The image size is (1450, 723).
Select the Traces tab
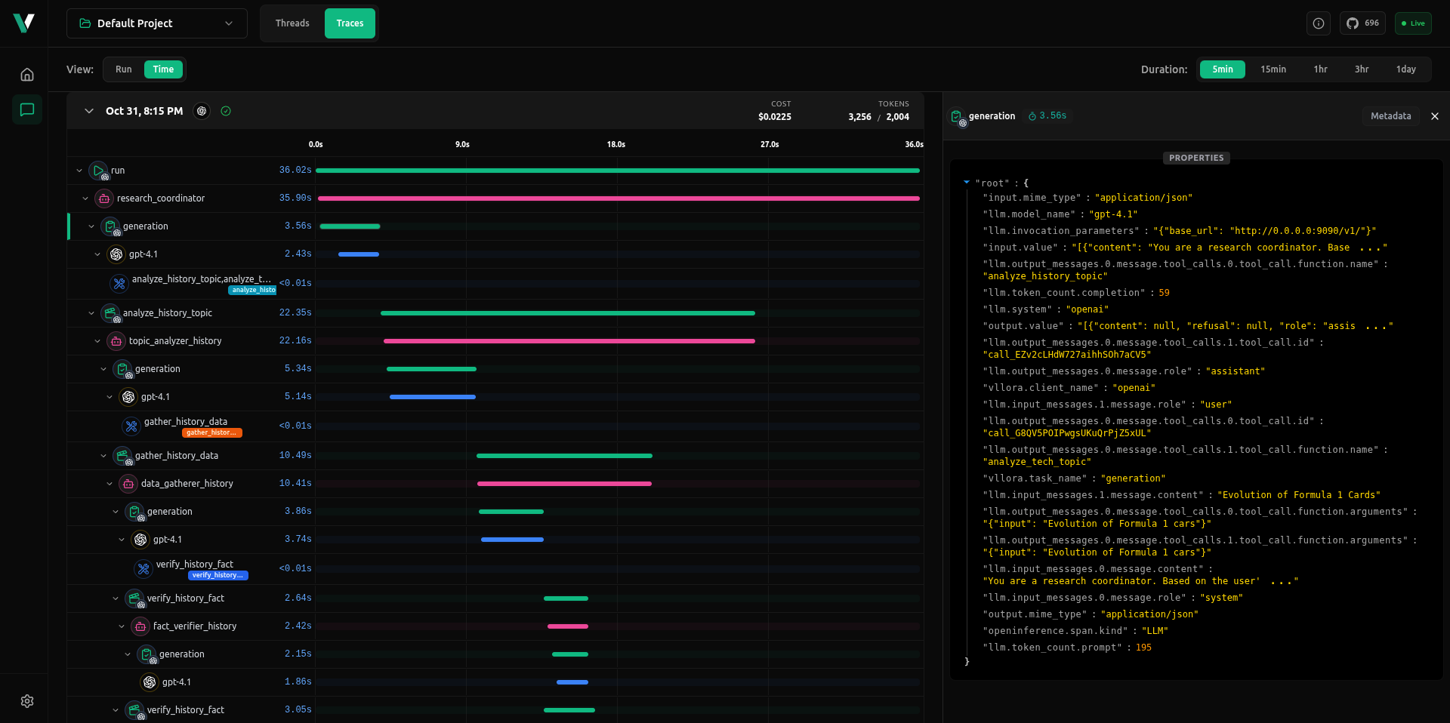pyautogui.click(x=350, y=23)
